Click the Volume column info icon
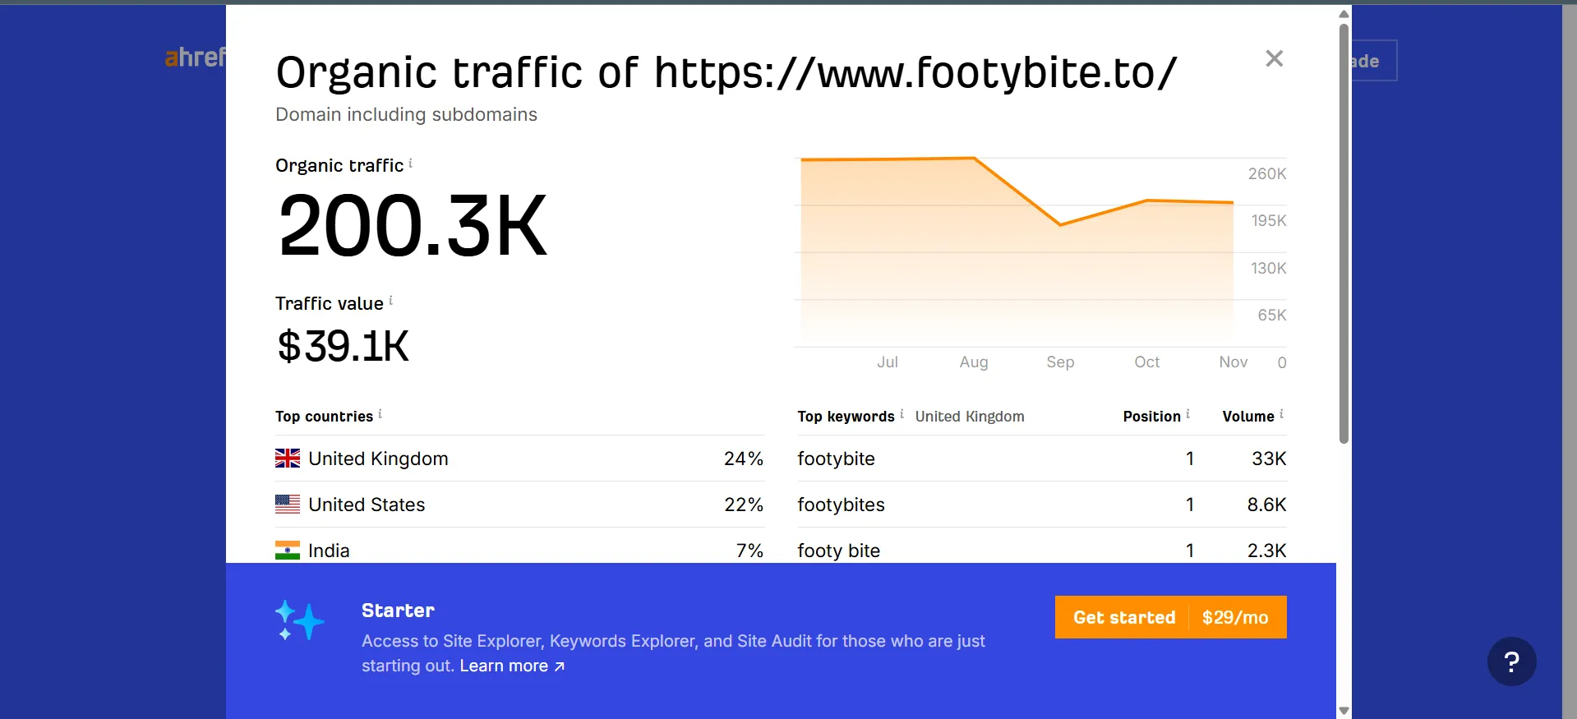 click(x=1281, y=414)
